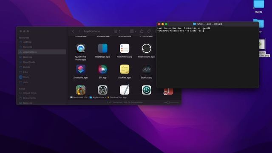Select the Time Machine icon in Finder
The width and height of the screenshot is (272, 153).
click(146, 90)
